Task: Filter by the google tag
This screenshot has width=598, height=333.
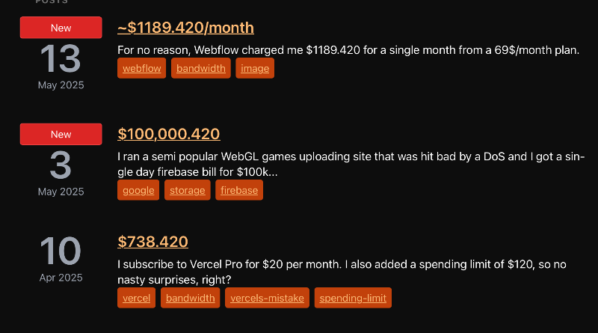Action: (x=138, y=190)
